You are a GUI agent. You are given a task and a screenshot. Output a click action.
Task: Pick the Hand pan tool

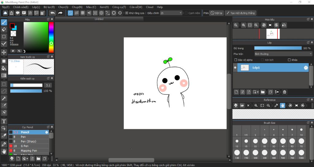click(4, 151)
